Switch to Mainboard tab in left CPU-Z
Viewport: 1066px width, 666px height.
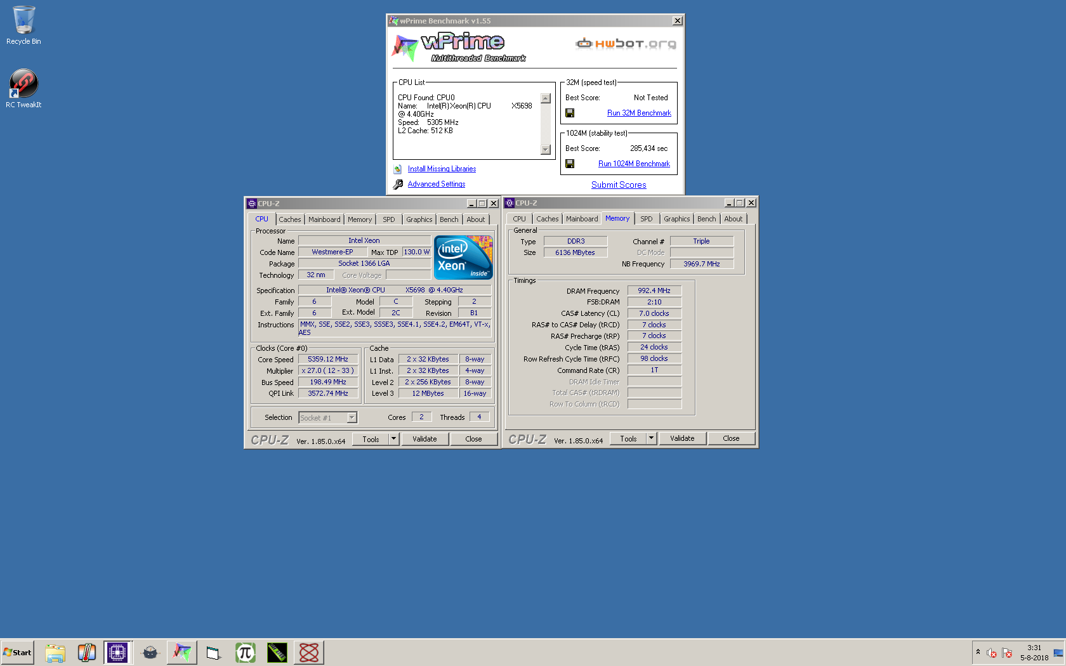tap(324, 219)
